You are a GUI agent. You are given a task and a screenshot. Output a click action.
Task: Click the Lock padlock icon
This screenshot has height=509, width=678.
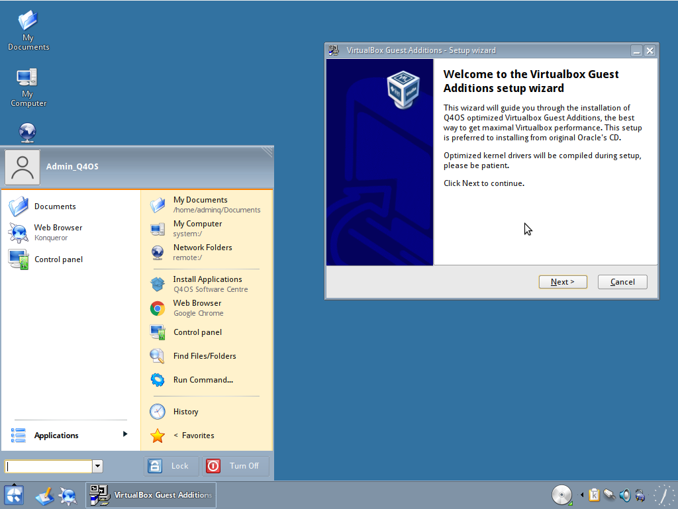[155, 466]
